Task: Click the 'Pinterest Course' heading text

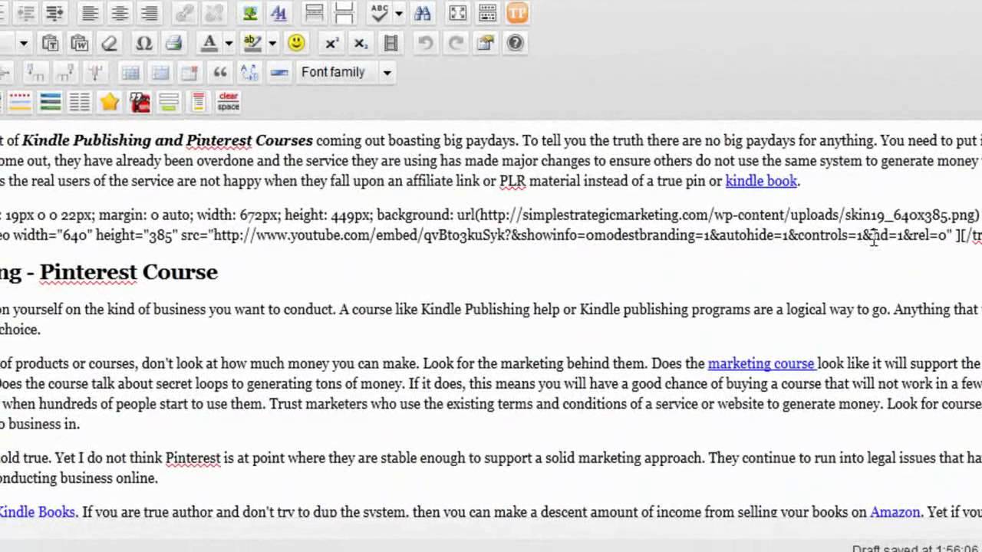Action: [129, 272]
